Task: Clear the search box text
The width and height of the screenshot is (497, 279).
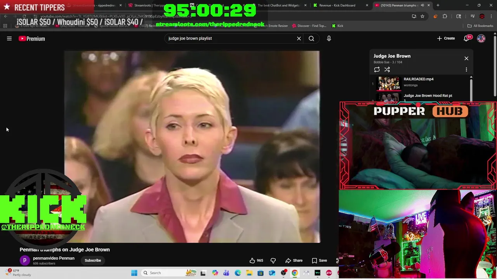Action: tap(299, 38)
